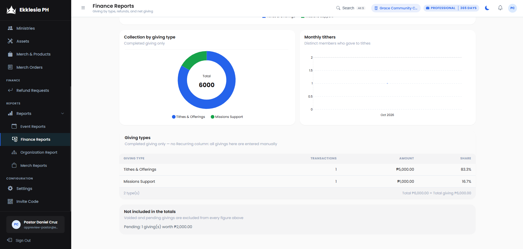Collapse the Reports section chevron
Screen dimensions: 523x249
click(62, 114)
